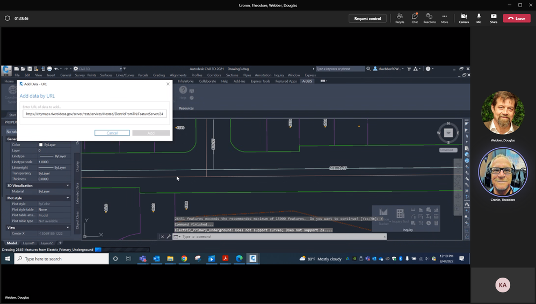This screenshot has height=304, width=536.
Task: Click the Request control button
Action: 367,18
